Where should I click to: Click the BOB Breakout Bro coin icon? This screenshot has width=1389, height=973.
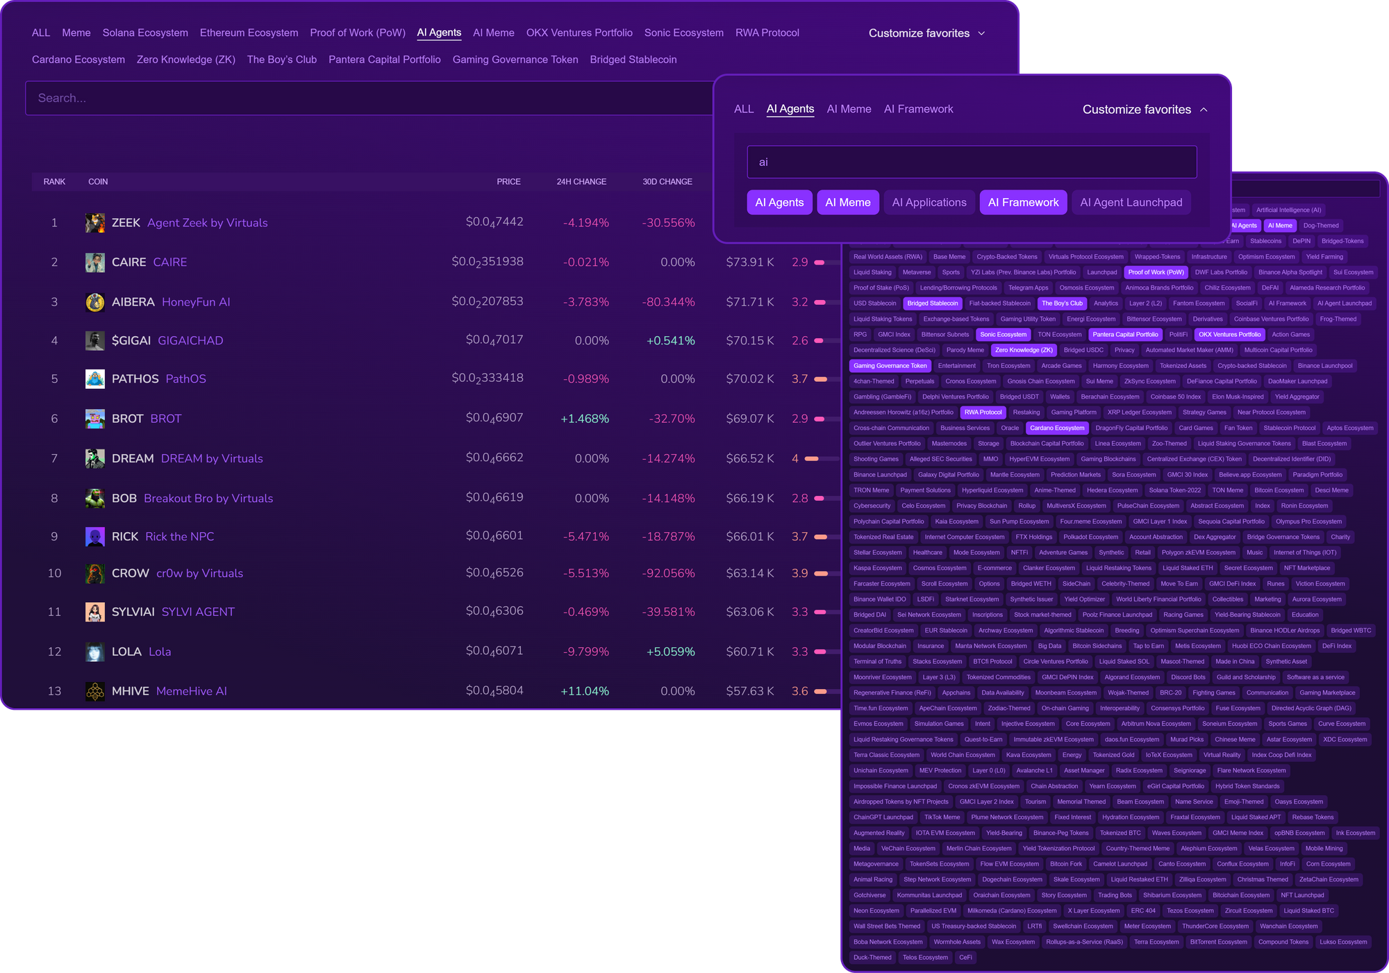[95, 498]
